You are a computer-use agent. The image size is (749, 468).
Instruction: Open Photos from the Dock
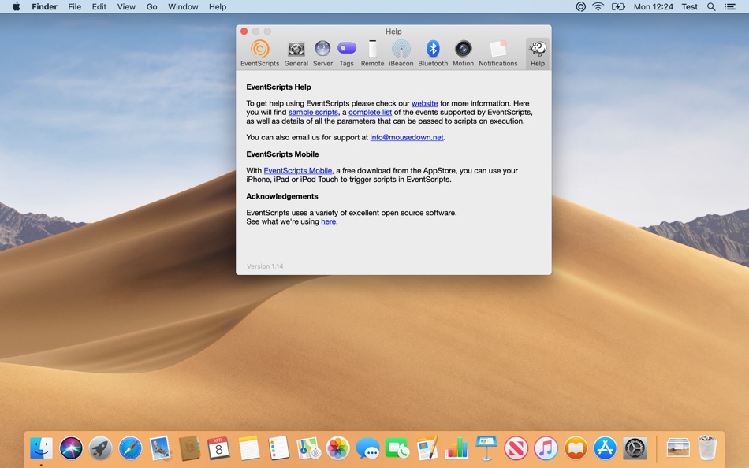(337, 448)
